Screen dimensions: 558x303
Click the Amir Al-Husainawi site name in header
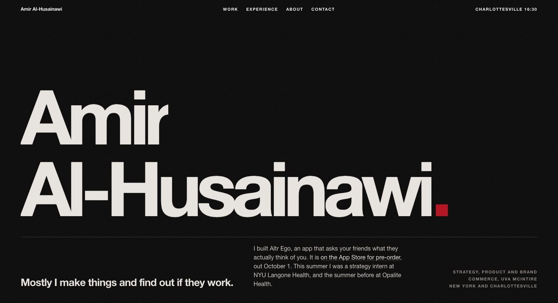pos(41,9)
